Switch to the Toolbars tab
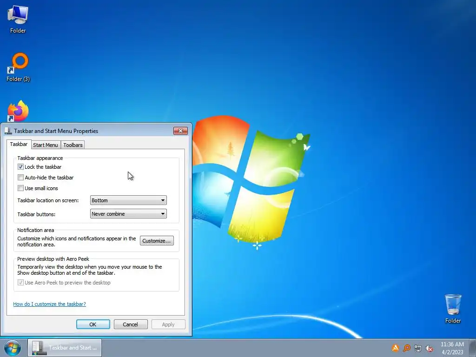This screenshot has width=476, height=357. 73,145
